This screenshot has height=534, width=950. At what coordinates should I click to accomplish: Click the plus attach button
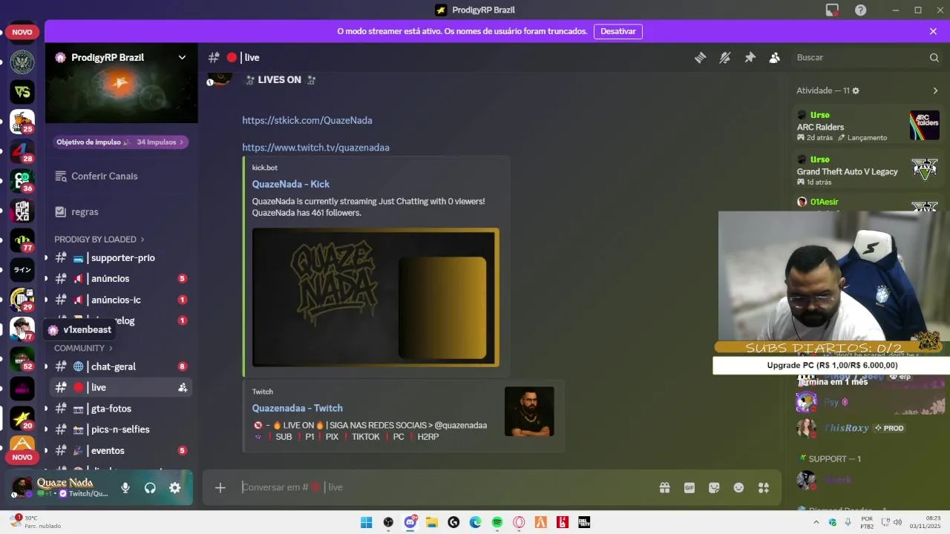pyautogui.click(x=220, y=487)
